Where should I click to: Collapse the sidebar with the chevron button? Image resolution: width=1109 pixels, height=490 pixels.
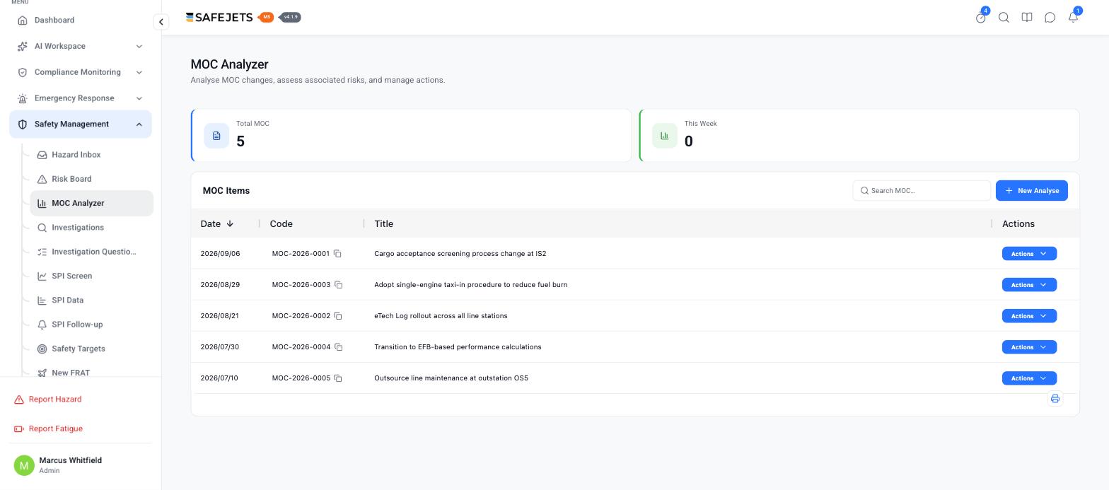161,22
